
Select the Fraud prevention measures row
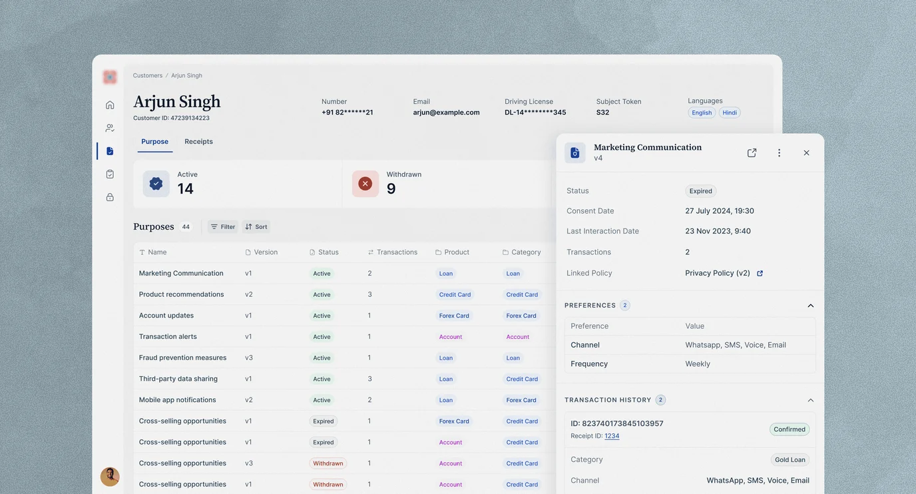[345, 358]
